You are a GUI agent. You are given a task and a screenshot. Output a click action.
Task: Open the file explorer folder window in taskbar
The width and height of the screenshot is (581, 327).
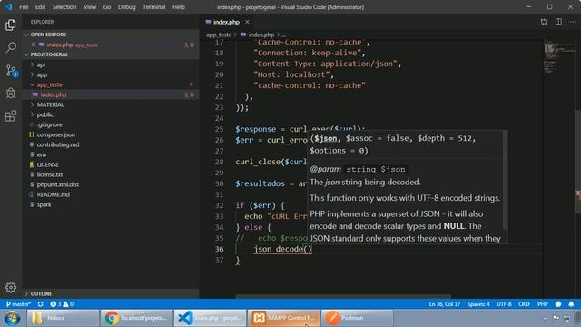pyautogui.click(x=63, y=318)
